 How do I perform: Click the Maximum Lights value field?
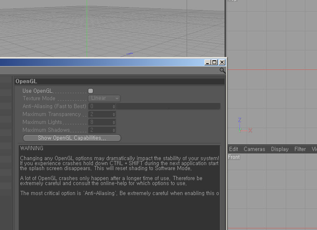click(x=100, y=122)
